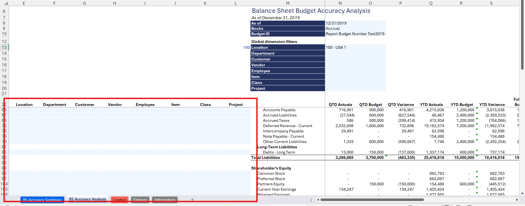This screenshot has height=206, width=525.
Task: Open the Information sheet tab
Action: [x=165, y=200]
